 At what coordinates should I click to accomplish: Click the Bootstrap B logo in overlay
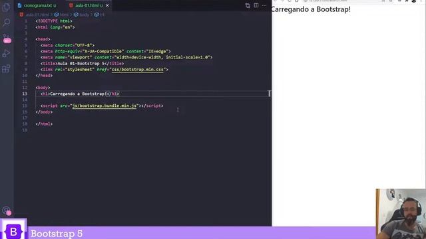tap(13, 232)
